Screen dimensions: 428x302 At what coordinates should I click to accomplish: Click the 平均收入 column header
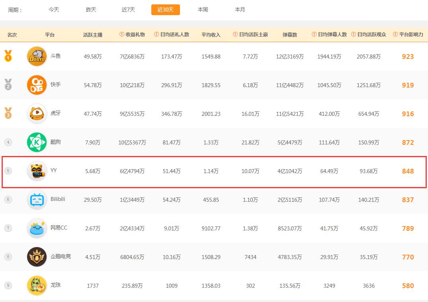point(211,35)
